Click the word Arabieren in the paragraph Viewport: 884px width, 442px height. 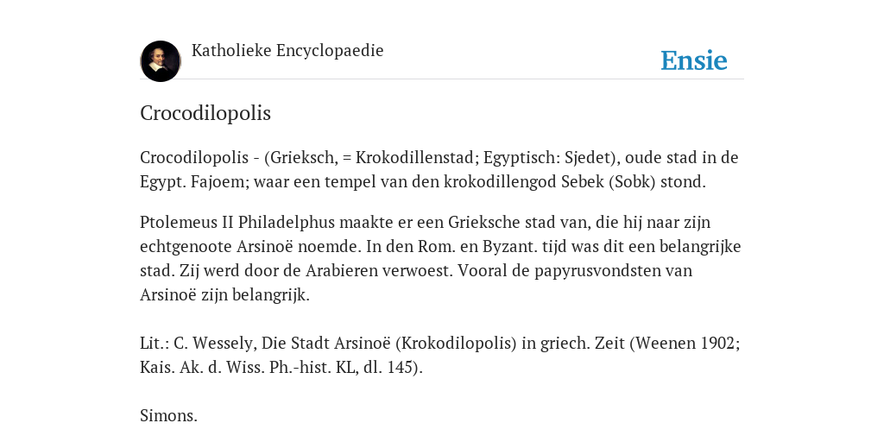pyautogui.click(x=342, y=270)
